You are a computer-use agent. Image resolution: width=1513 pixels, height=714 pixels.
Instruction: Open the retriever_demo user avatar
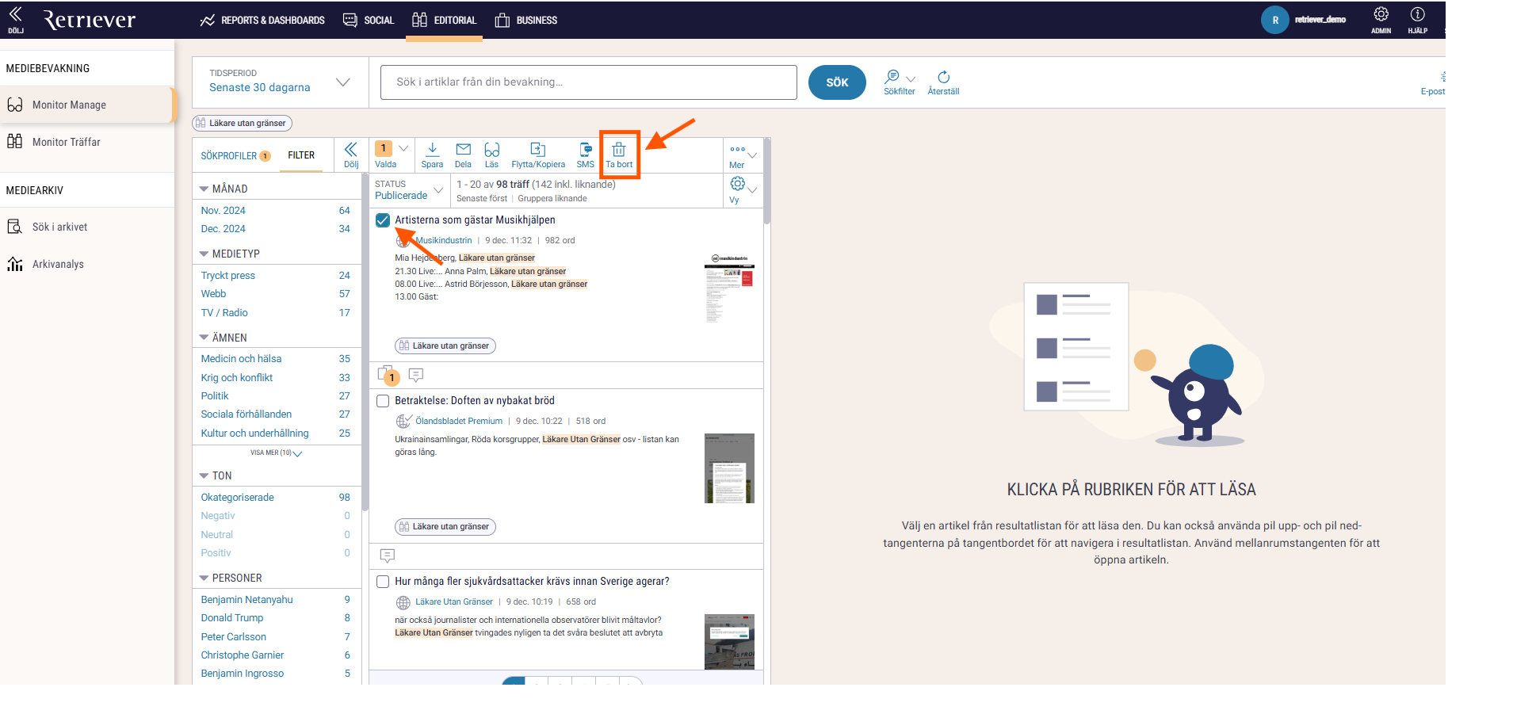pos(1274,20)
